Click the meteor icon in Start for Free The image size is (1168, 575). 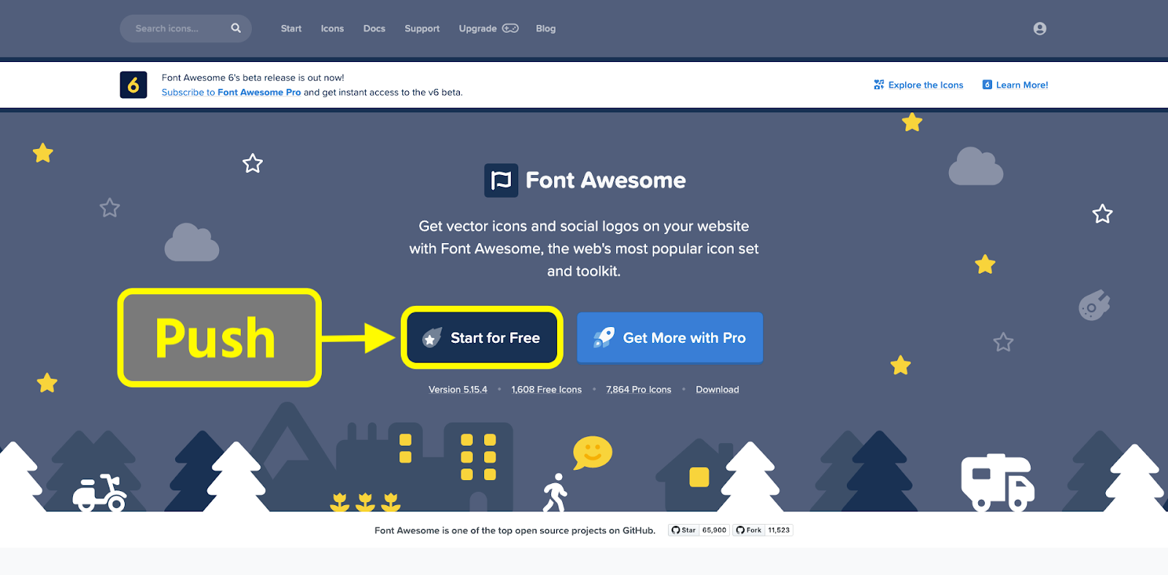coord(432,338)
